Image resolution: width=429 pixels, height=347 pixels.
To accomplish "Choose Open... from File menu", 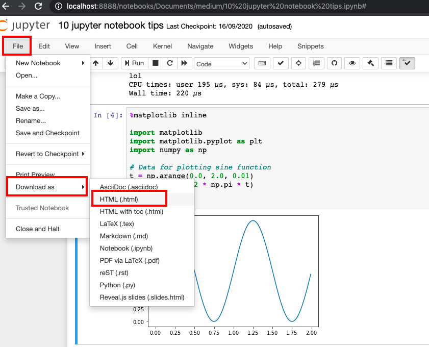I will (47, 75).
